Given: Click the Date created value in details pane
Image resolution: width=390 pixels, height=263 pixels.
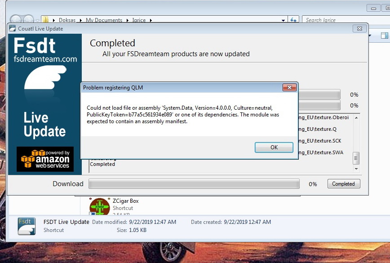Looking at the screenshot, I should 247,222.
